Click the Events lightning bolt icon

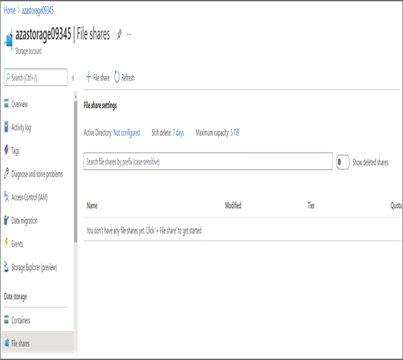click(6, 243)
